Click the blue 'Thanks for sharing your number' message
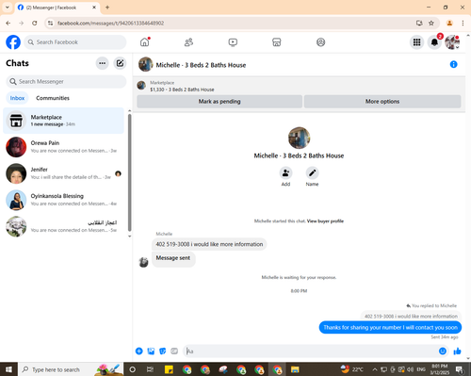Viewport: 471px width, 376px height. pyautogui.click(x=390, y=327)
